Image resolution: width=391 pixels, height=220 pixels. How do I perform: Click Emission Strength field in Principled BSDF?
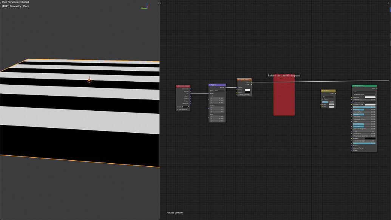364,141
